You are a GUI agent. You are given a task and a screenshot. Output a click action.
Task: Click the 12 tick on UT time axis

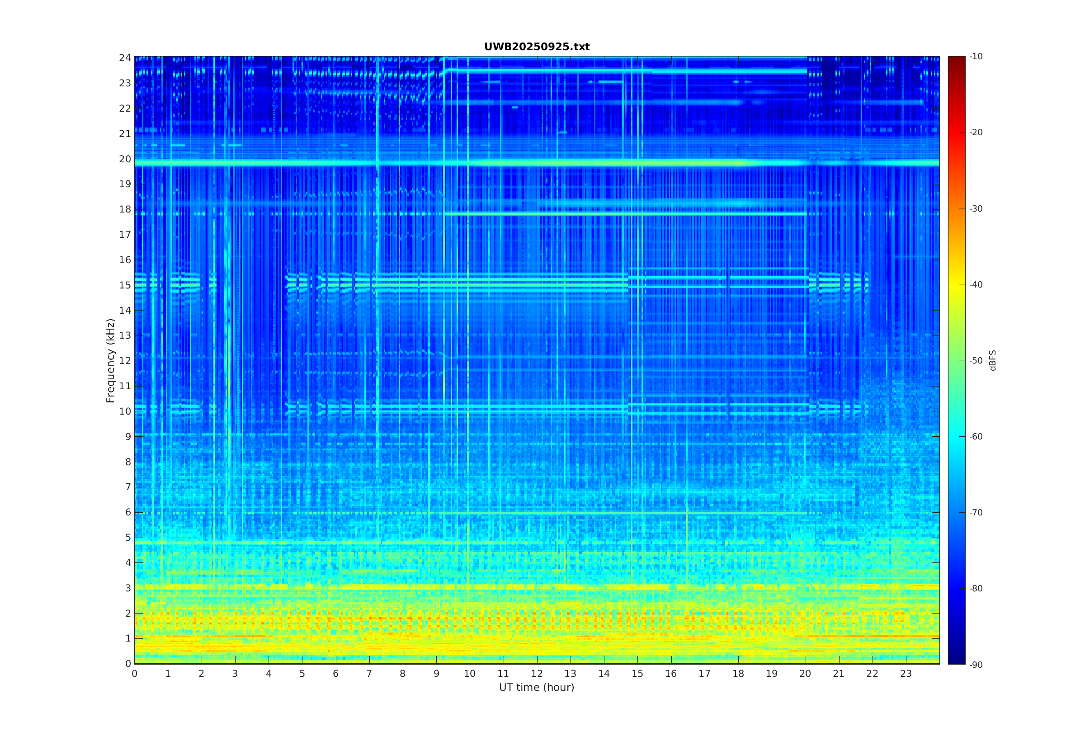(537, 674)
